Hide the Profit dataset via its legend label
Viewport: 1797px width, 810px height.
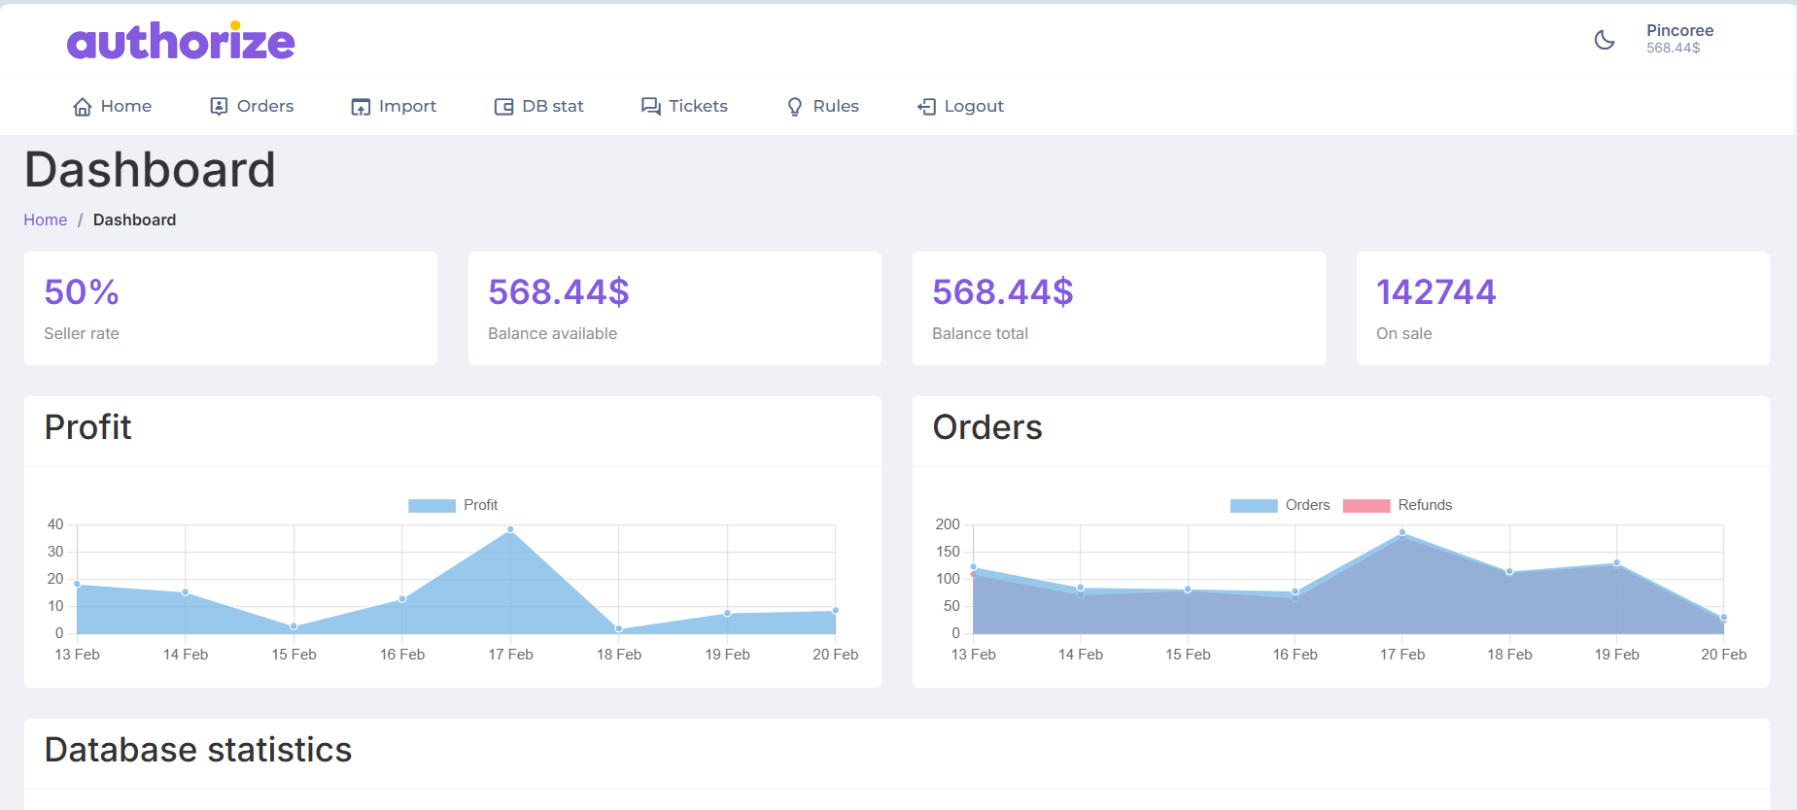click(x=480, y=505)
